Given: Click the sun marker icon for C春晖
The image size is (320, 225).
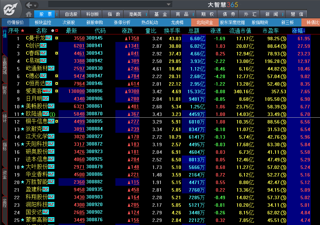Looking at the screenshot, I should (56, 53).
